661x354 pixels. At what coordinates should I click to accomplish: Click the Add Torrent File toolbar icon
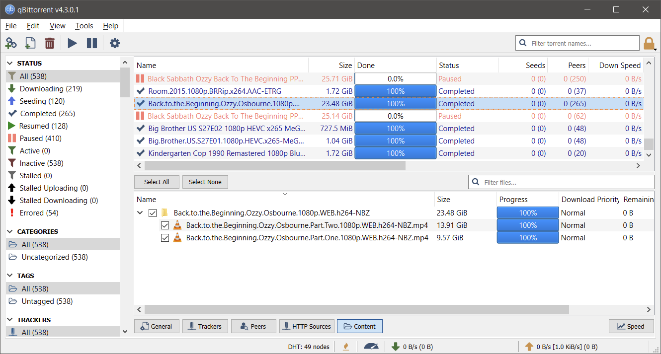[x=30, y=43]
